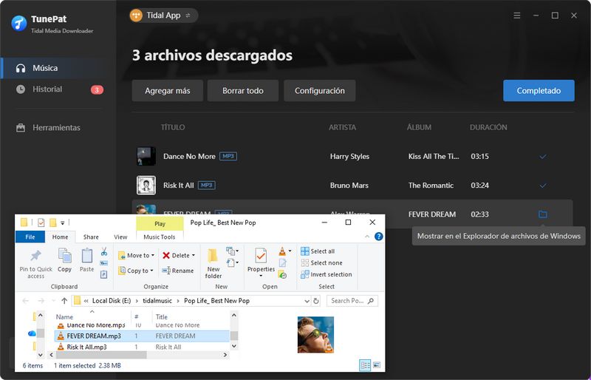Click the Copy path icon in Explorer
This screenshot has width=591, height=380.
[x=104, y=263]
